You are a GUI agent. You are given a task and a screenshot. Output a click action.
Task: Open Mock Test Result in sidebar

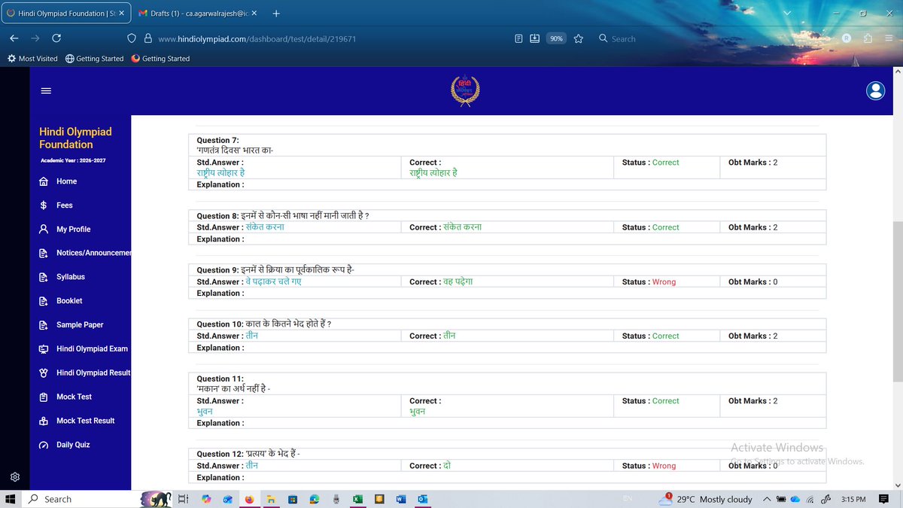pos(85,421)
